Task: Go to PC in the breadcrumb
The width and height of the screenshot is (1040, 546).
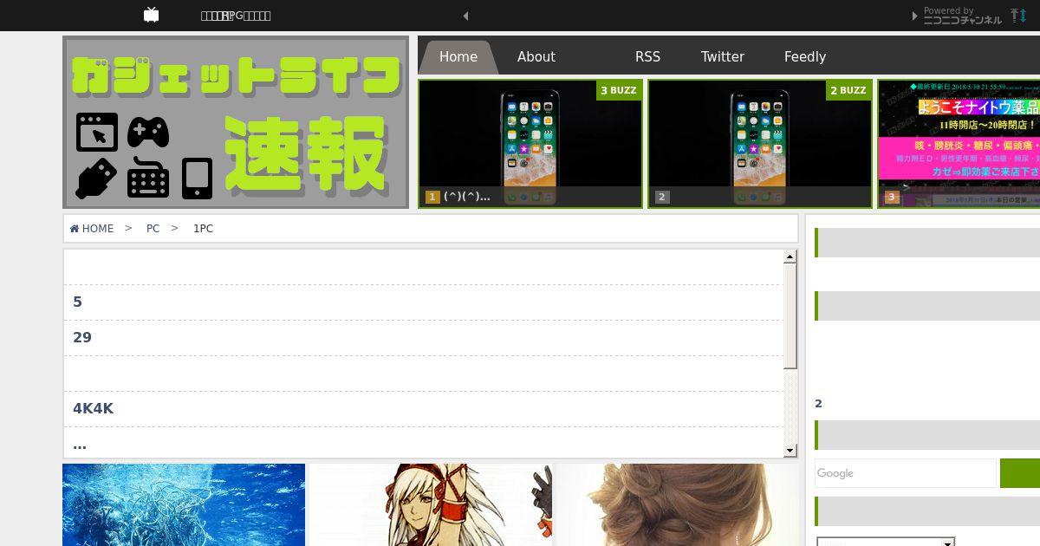Action: coord(153,229)
